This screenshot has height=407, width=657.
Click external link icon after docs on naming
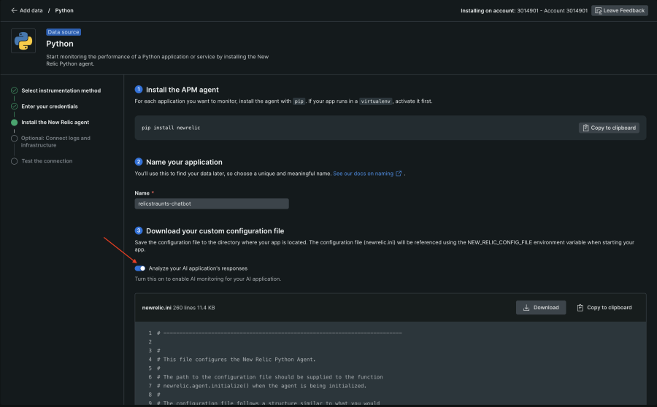tap(399, 174)
